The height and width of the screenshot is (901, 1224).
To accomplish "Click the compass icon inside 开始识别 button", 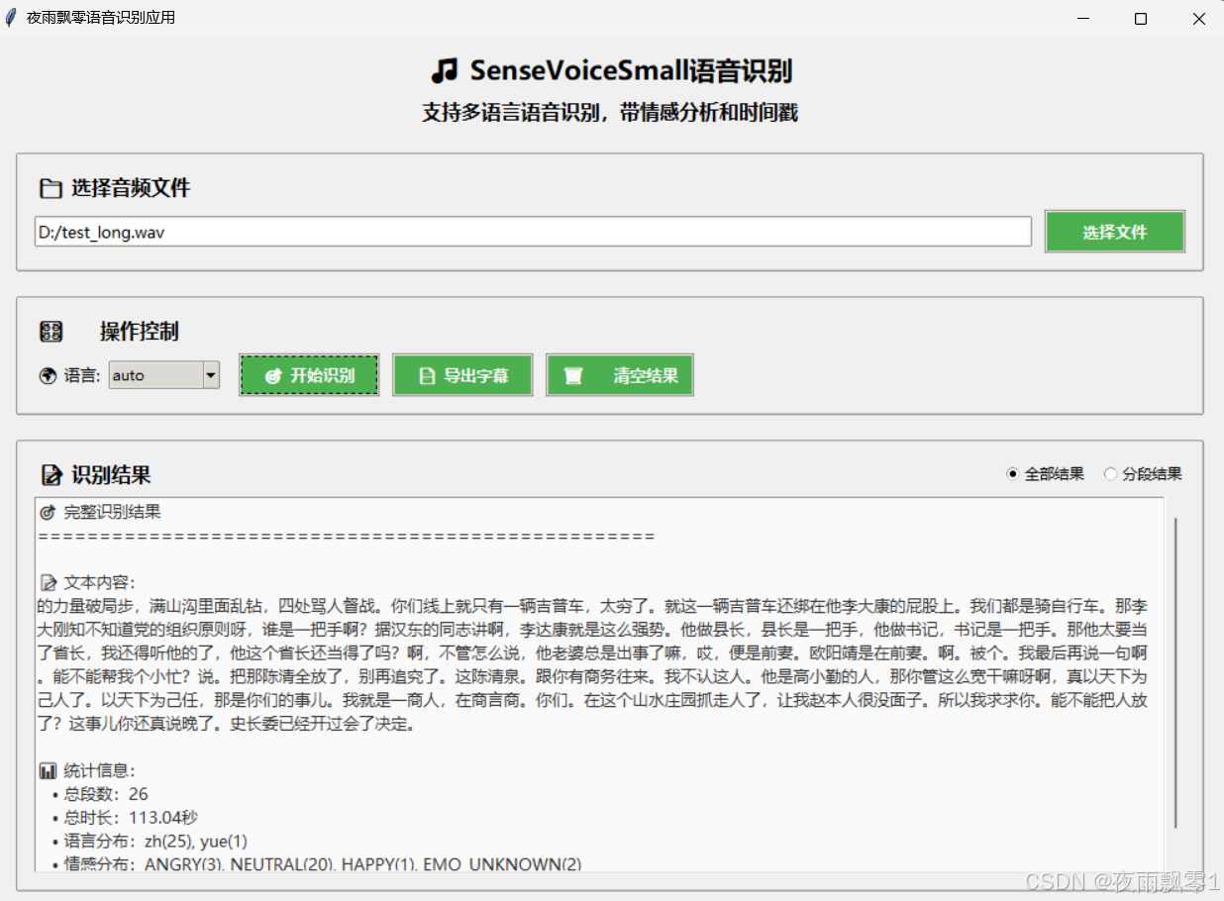I will coord(272,375).
